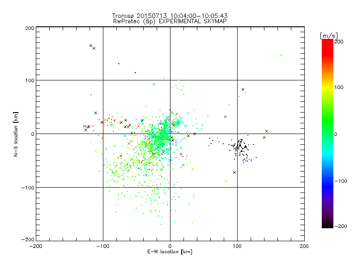Click the '-200' label beside the colorbar
This screenshot has height=268, width=358.
coord(341,226)
